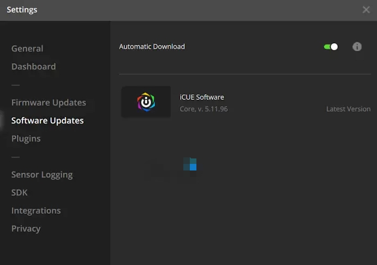
Task: Open the General settings section
Action: pyautogui.click(x=27, y=49)
